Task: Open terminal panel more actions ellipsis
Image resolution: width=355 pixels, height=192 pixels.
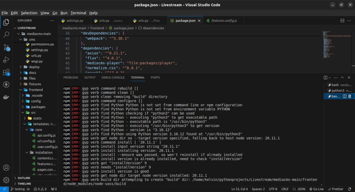Action: click(335, 78)
